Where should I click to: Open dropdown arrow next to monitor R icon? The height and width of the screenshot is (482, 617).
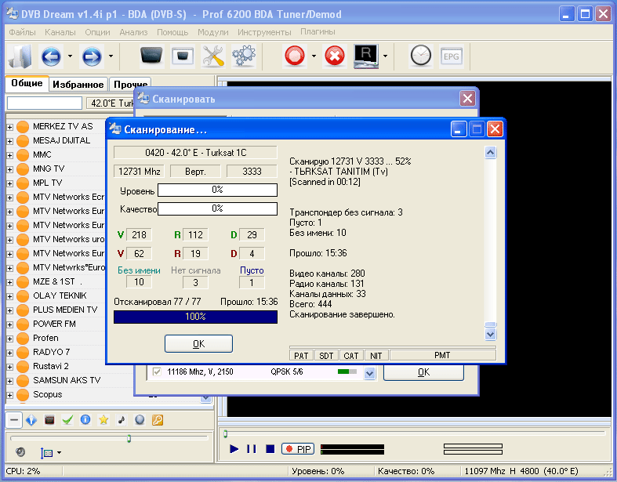pos(385,56)
